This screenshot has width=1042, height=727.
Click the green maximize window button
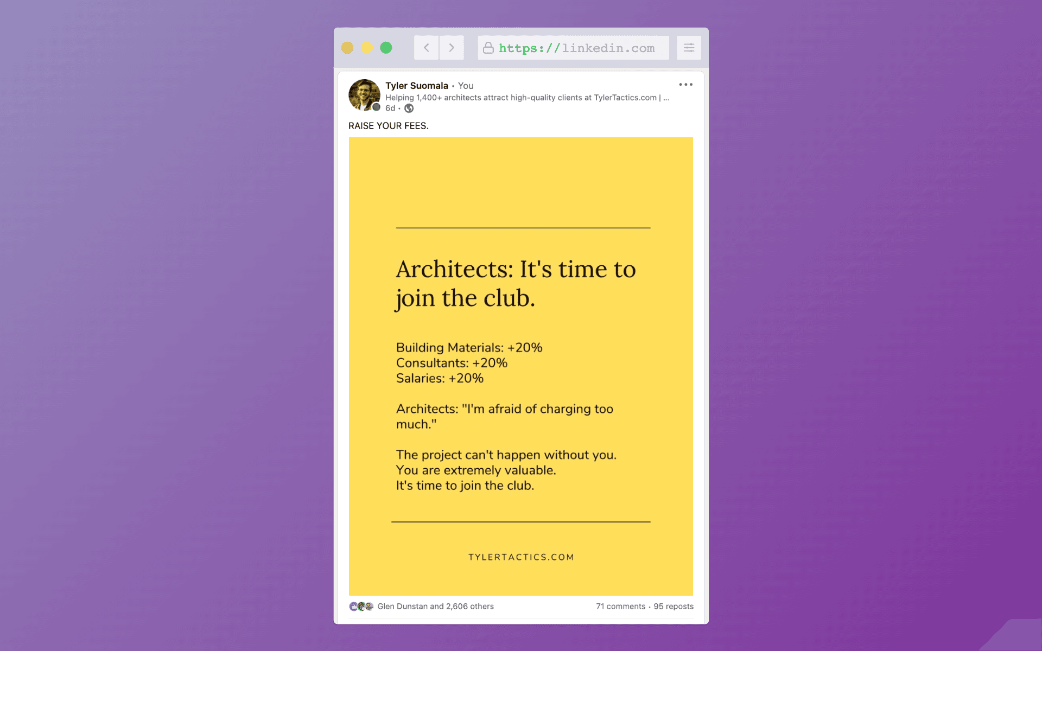pyautogui.click(x=386, y=48)
